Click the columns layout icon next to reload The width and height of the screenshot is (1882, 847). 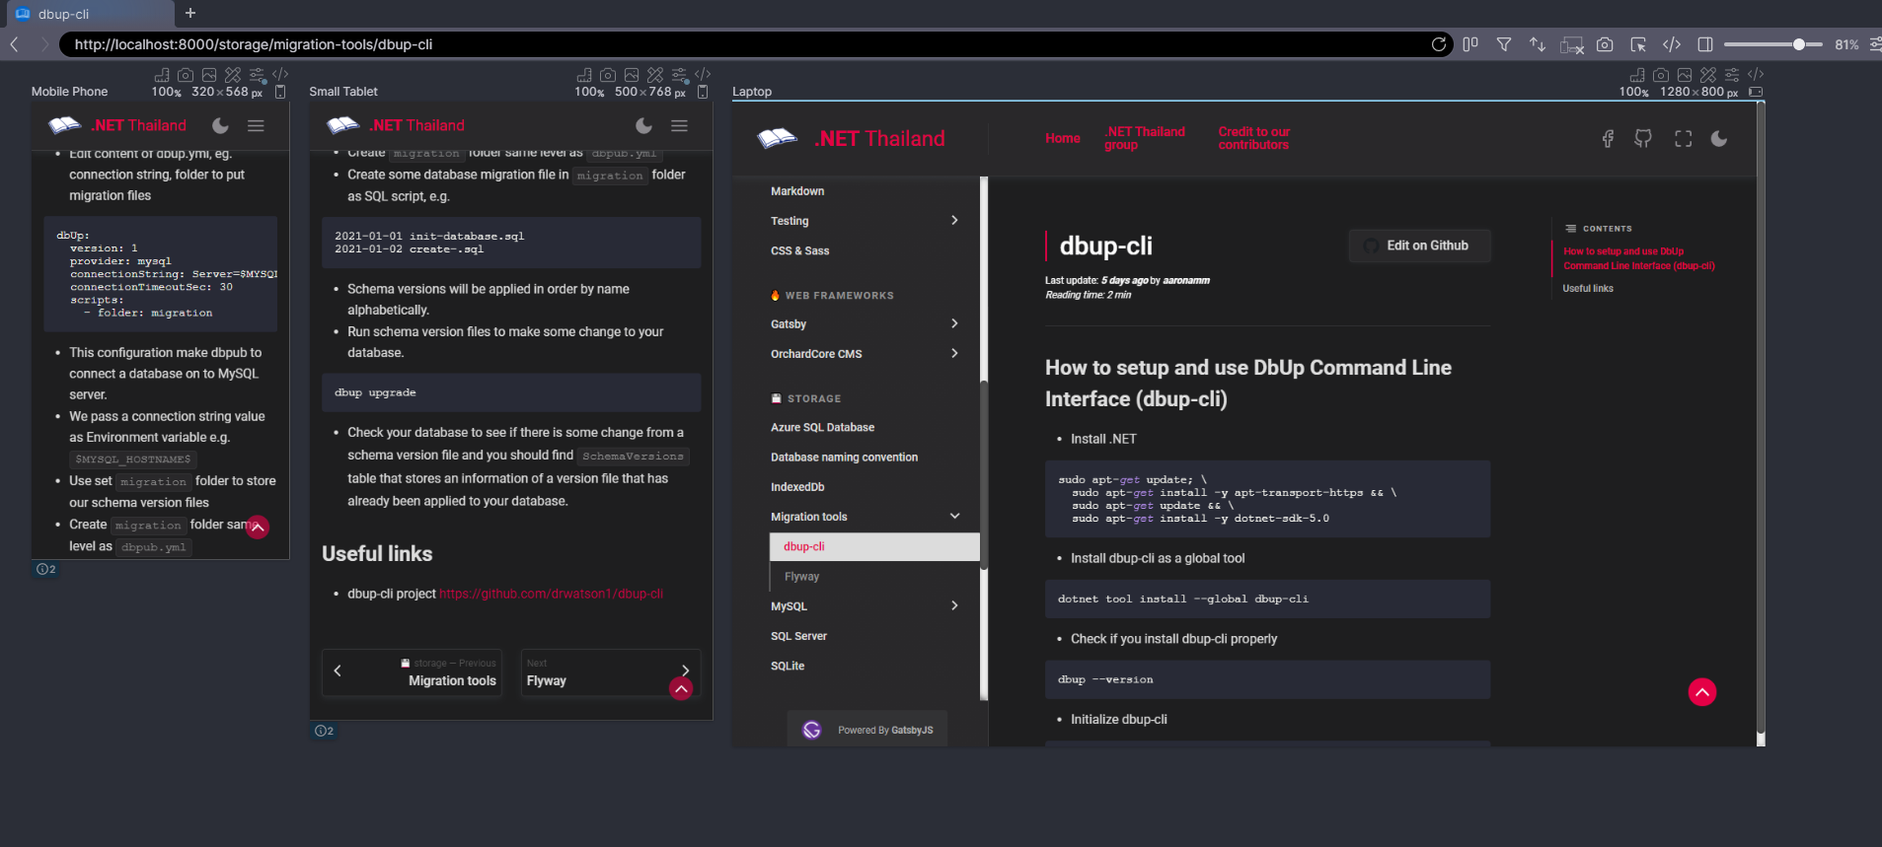[1470, 44]
